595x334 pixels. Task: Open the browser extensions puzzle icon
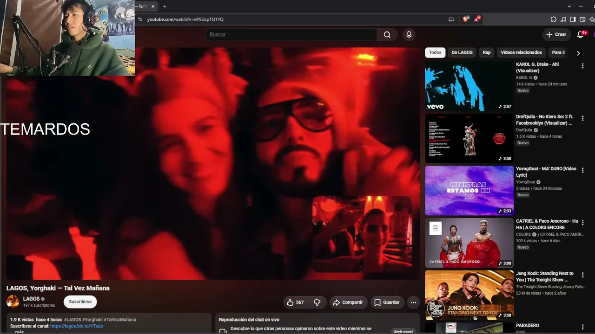pyautogui.click(x=554, y=19)
